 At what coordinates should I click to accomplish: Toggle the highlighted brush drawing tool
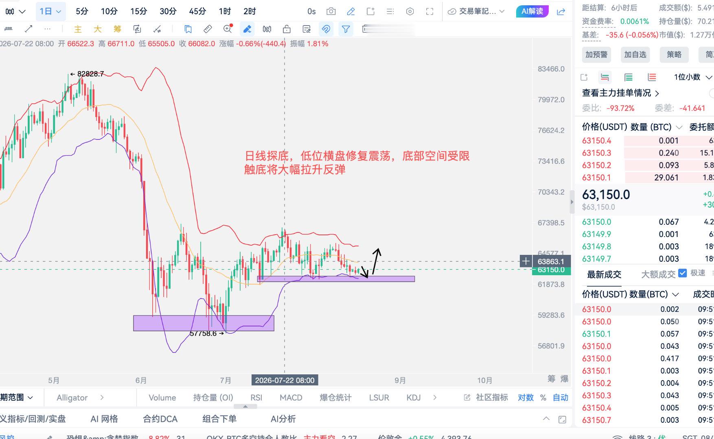coord(247,29)
